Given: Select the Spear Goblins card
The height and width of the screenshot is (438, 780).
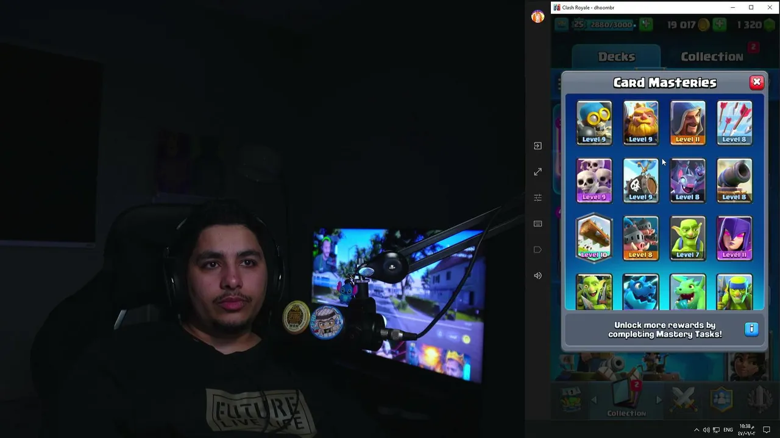Looking at the screenshot, I should point(734,292).
